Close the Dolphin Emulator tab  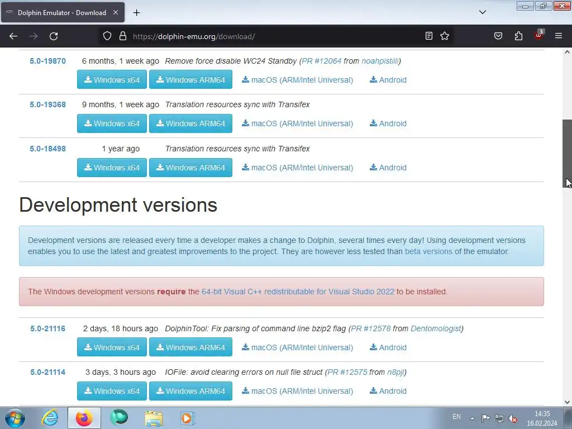(115, 12)
